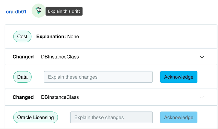Open the ora-db01 resource link
Viewport: 218px width, 129px height.
[16, 12]
